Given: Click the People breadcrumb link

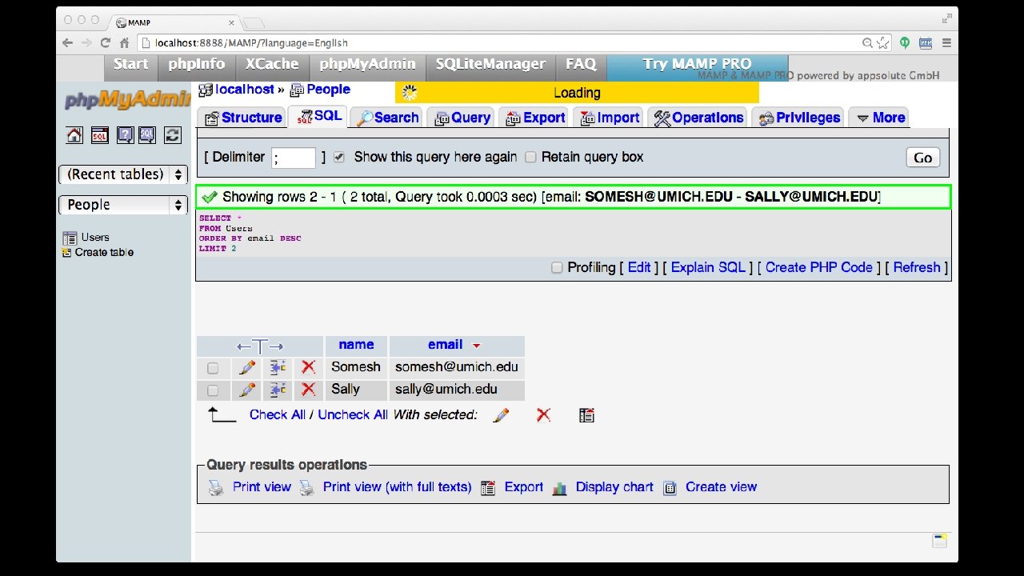Looking at the screenshot, I should pyautogui.click(x=328, y=90).
